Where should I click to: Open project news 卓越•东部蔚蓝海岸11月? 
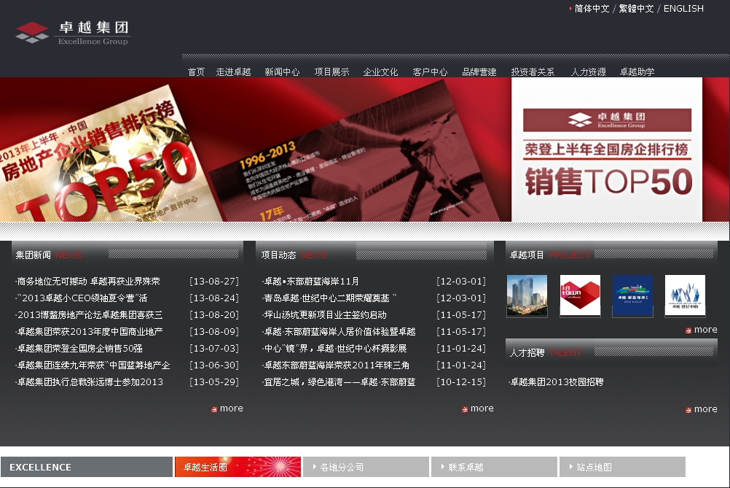coord(310,282)
